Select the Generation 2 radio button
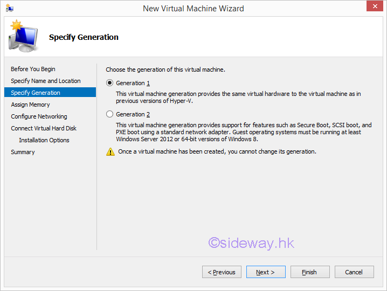This screenshot has height=291, width=387. click(110, 114)
